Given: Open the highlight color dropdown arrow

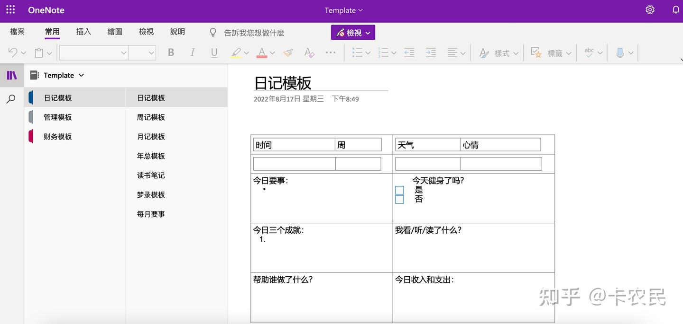Looking at the screenshot, I should click(x=246, y=53).
